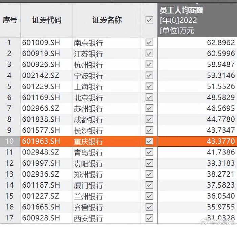This screenshot has height=227, width=237.
Task: Toggle the checkbox in 西安银行 row
Action: (x=149, y=218)
